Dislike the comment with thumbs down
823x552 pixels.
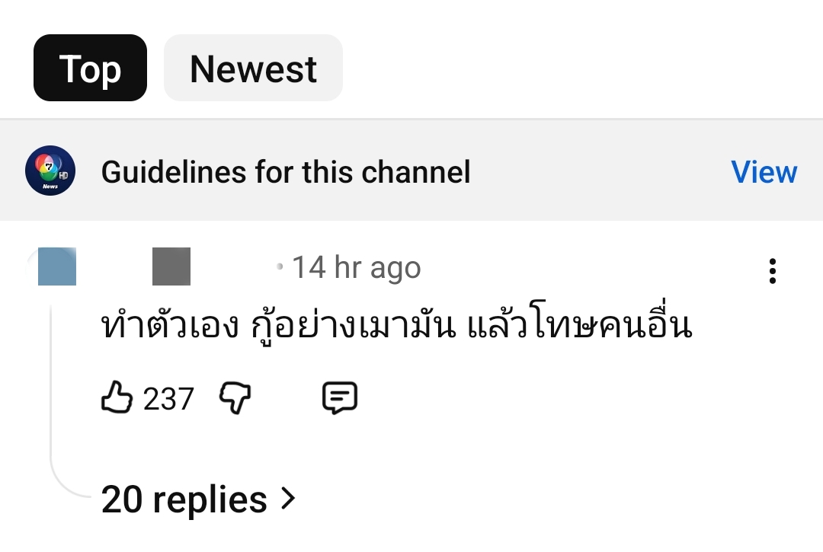235,398
